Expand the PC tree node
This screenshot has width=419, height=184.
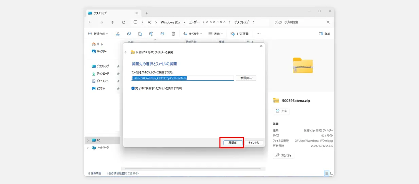88,140
